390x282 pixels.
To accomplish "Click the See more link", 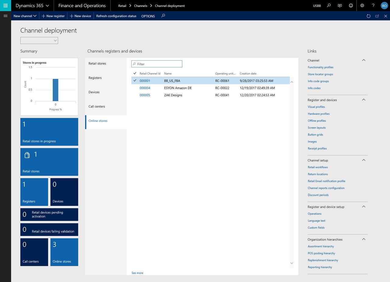I will (137, 273).
